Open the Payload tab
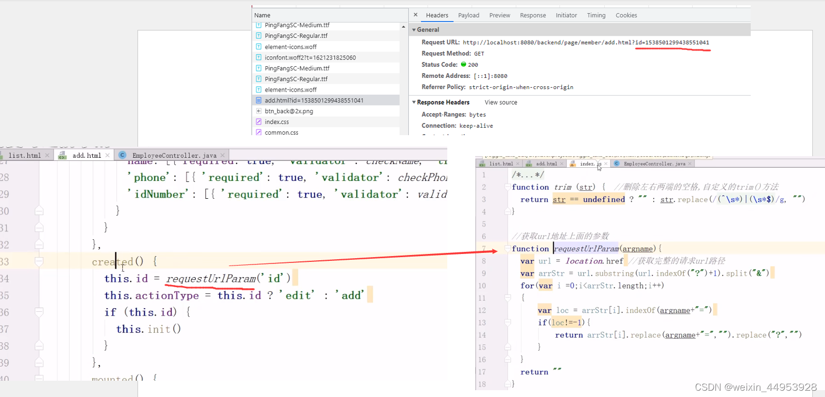This screenshot has width=825, height=397. 469,15
